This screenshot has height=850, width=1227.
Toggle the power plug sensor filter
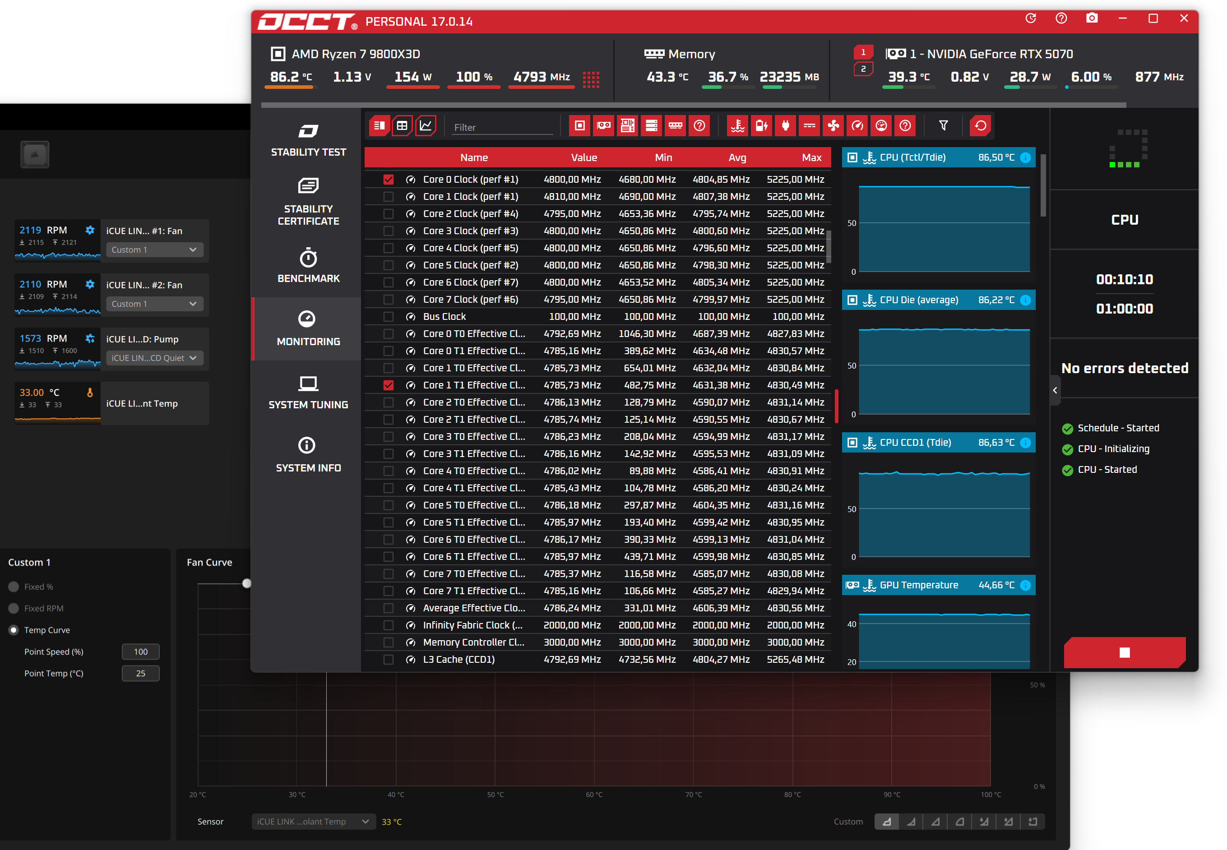(x=786, y=126)
